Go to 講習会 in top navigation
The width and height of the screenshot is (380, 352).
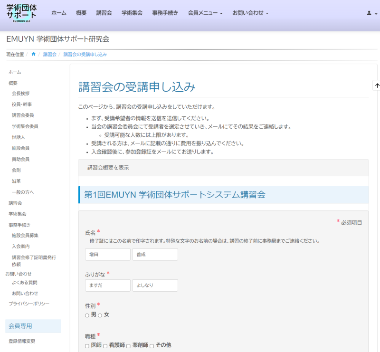(x=104, y=13)
